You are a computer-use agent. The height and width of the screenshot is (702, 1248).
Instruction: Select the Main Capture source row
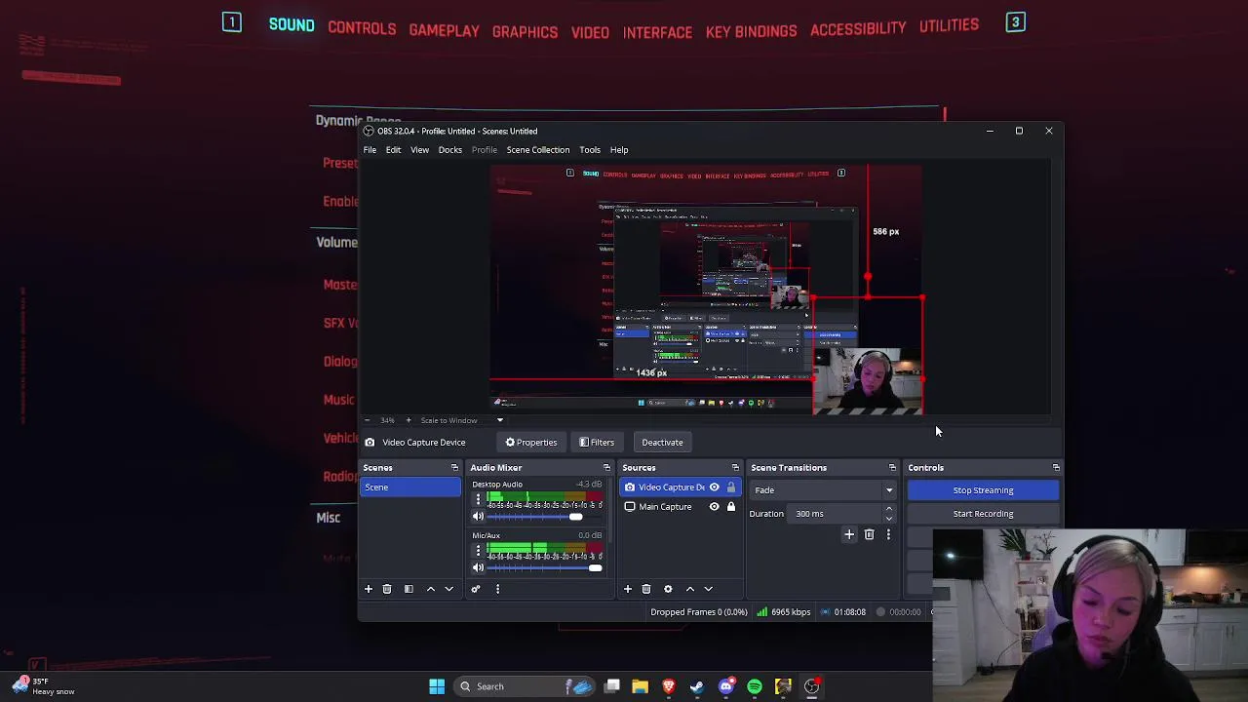(x=680, y=507)
